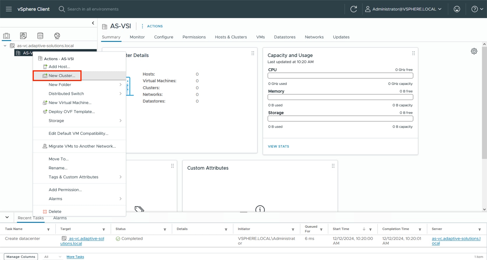The width and height of the screenshot is (487, 260).
Task: Switch to Networking inventory view
Action: pyautogui.click(x=57, y=36)
